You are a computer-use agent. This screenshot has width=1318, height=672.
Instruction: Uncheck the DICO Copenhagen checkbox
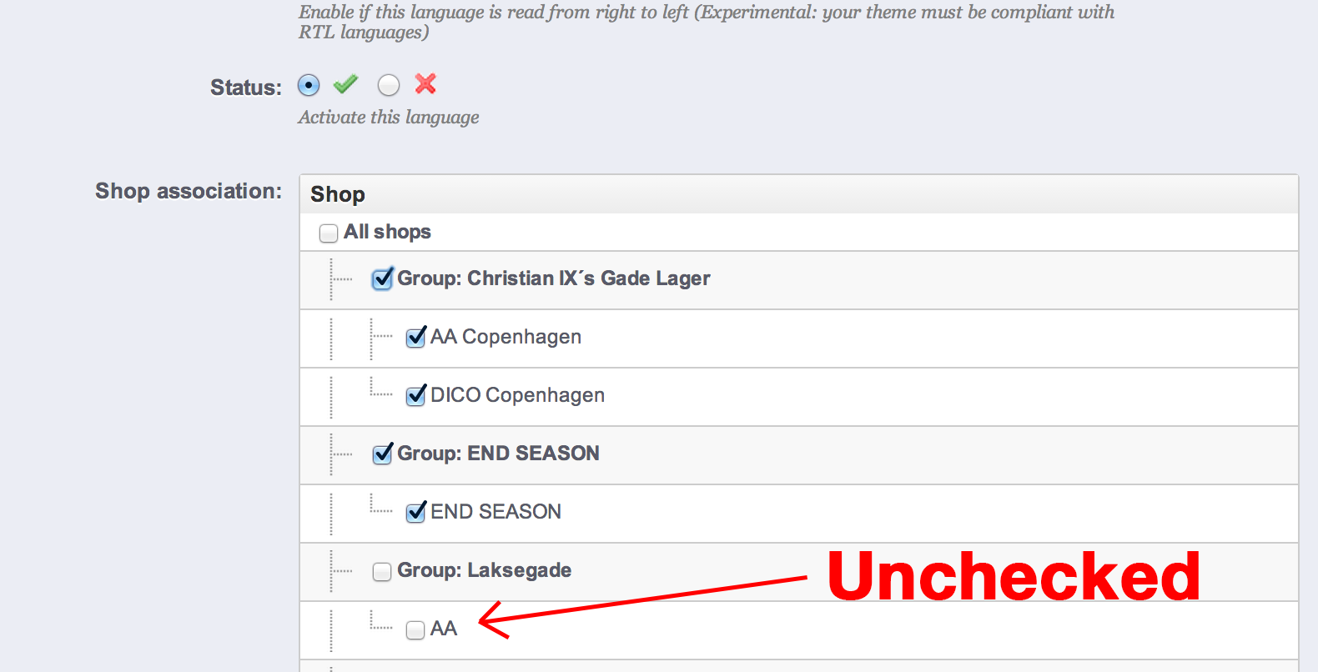click(x=415, y=396)
